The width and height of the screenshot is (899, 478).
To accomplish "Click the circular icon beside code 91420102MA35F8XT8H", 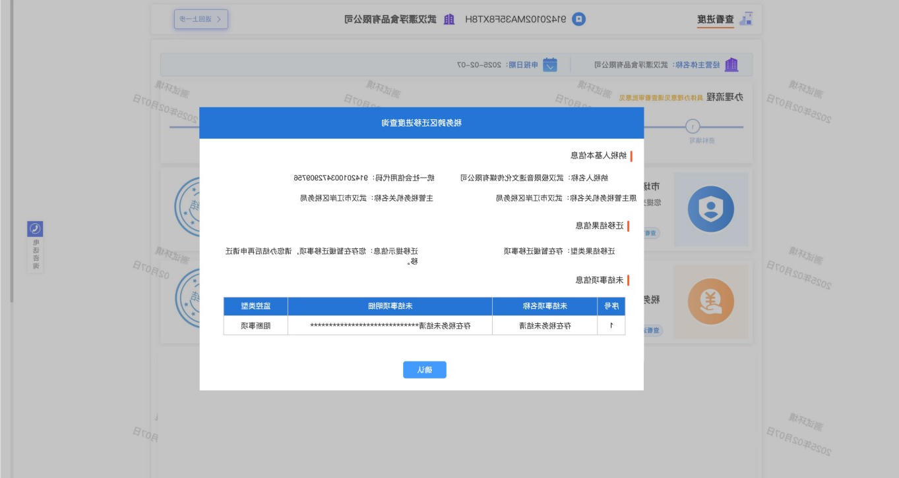I will point(578,19).
